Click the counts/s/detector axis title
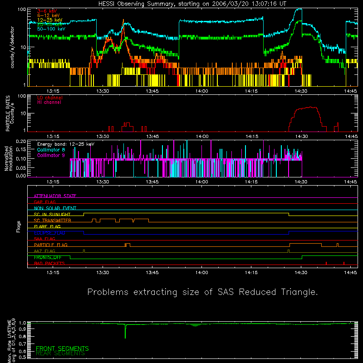 pos(12,47)
